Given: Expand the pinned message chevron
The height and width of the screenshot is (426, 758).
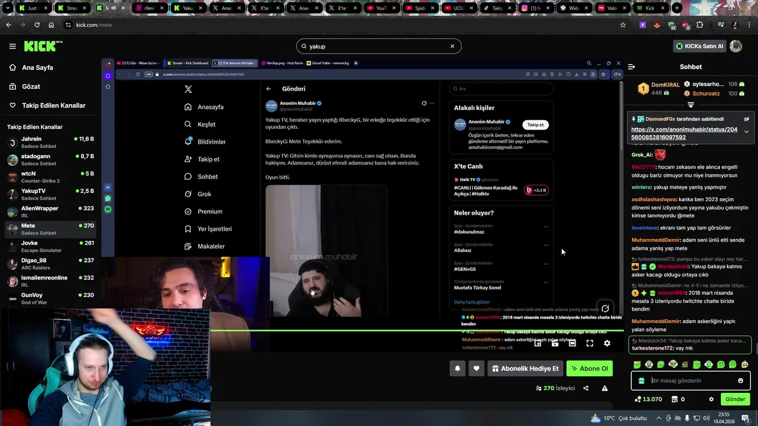Looking at the screenshot, I should pos(746,132).
